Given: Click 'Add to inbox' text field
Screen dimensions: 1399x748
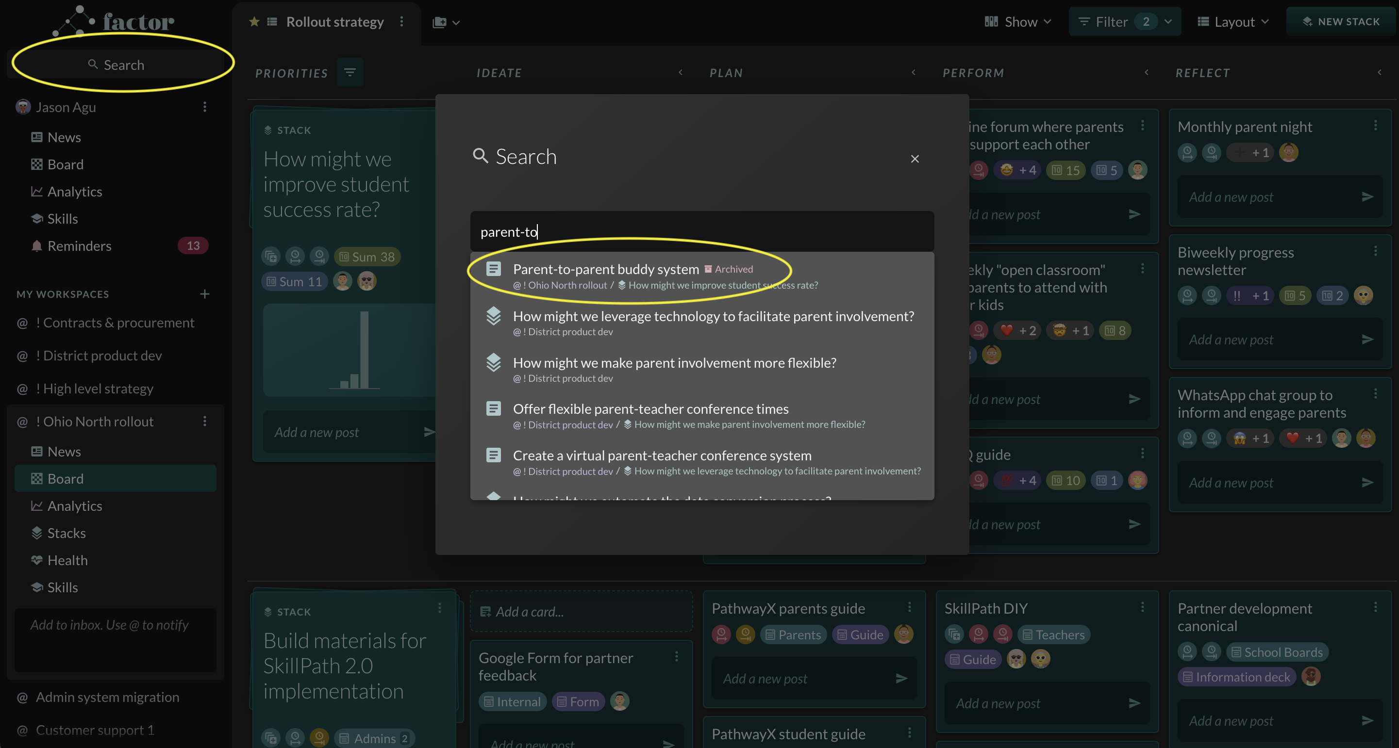Looking at the screenshot, I should pyautogui.click(x=115, y=640).
